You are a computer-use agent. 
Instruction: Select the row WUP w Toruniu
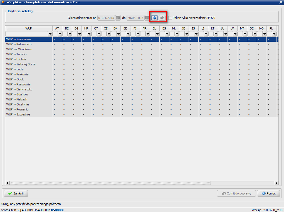click(142, 54)
